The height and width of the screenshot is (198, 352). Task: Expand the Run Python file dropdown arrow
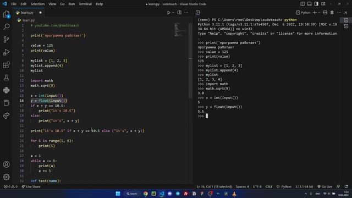(173, 13)
